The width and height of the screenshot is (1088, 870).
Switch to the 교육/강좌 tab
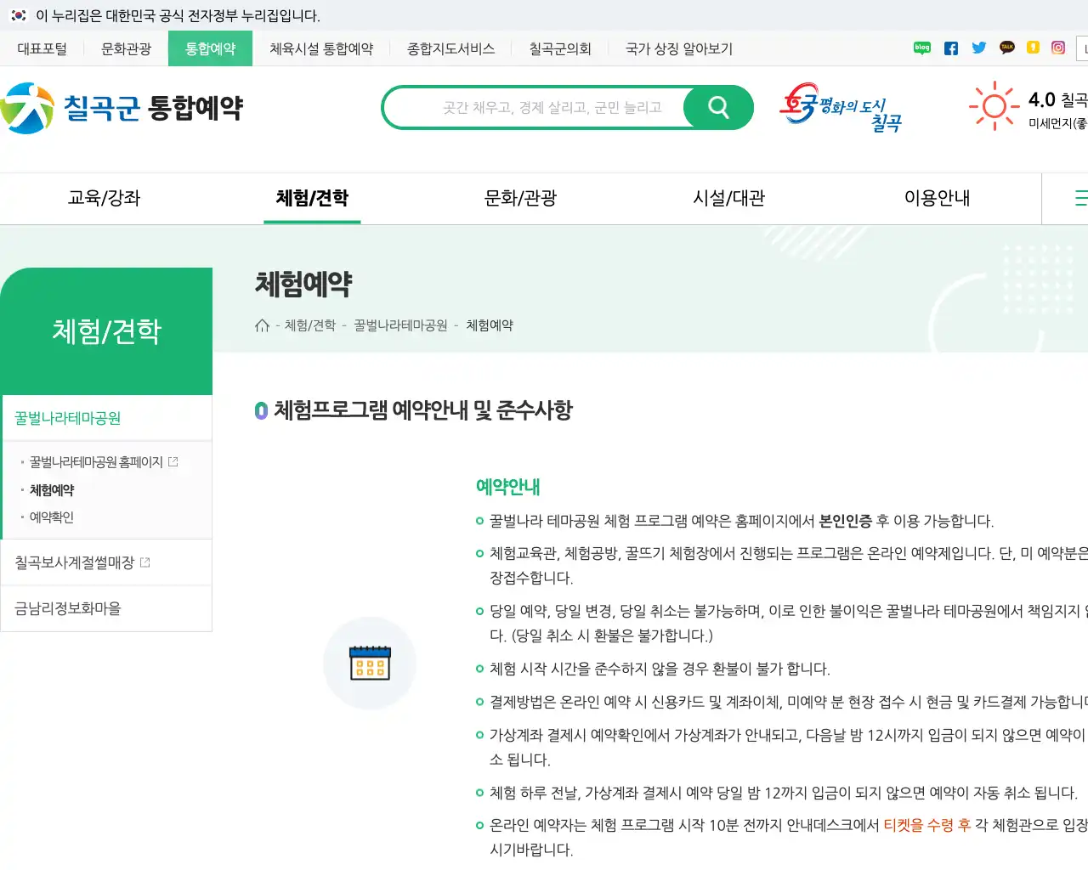105,198
